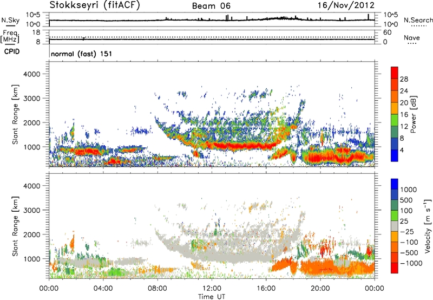Click the title 'Stokkseyri (fitACF)'
The height and width of the screenshot is (300, 433).
coord(95,5)
